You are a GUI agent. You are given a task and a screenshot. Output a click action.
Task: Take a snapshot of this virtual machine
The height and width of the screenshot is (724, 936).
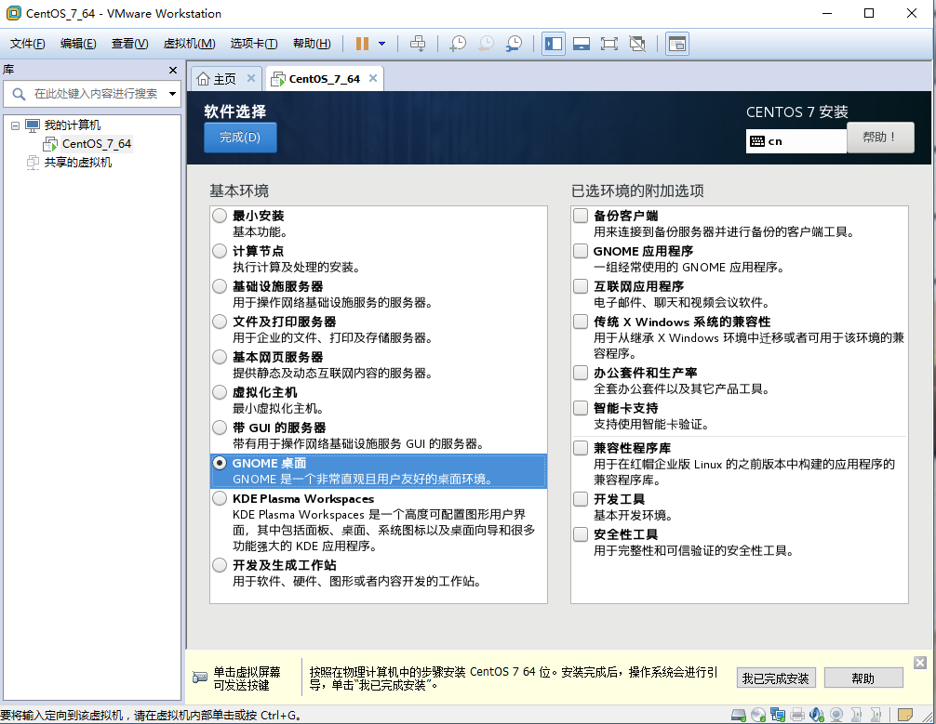click(x=458, y=44)
